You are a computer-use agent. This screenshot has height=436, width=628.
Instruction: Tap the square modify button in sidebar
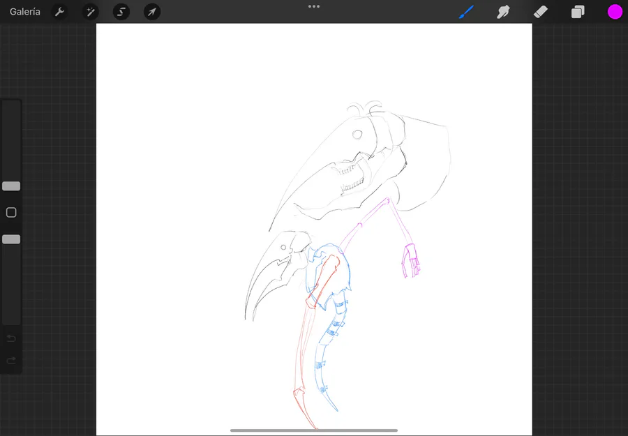pyautogui.click(x=11, y=213)
